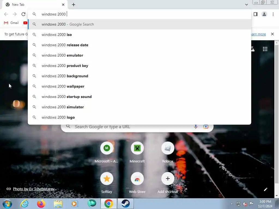The width and height of the screenshot is (279, 209).
Task: Click the muted volume tray icon
Action: (245, 204)
